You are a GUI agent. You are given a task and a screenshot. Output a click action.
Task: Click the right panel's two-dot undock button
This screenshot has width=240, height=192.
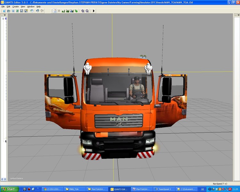click(236, 15)
